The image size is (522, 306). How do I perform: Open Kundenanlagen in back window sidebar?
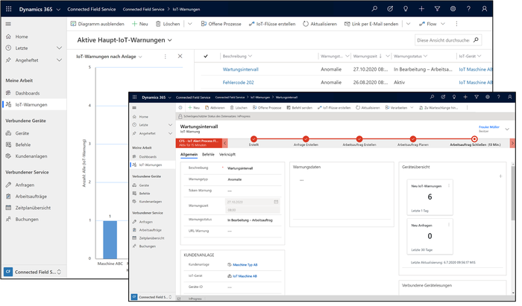click(x=31, y=156)
